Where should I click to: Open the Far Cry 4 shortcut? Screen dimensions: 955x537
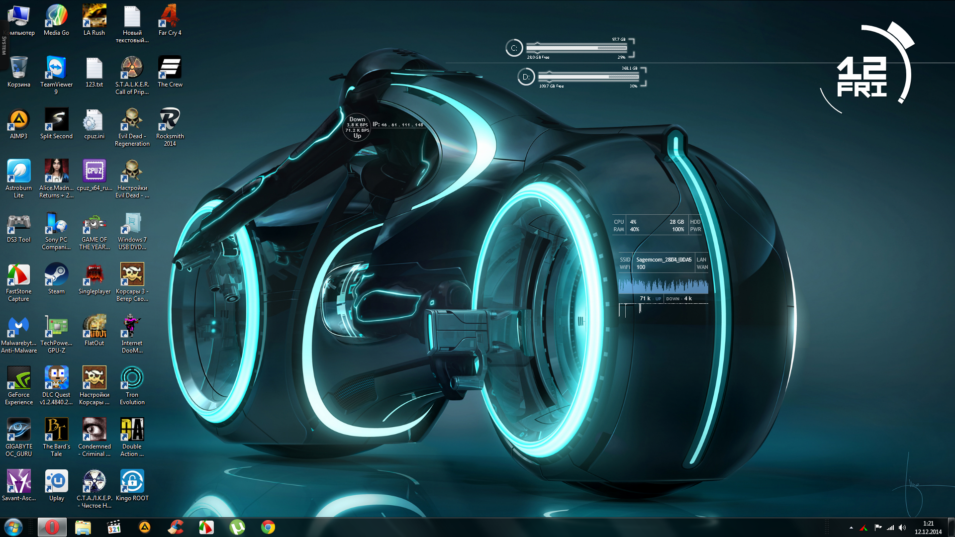point(170,21)
